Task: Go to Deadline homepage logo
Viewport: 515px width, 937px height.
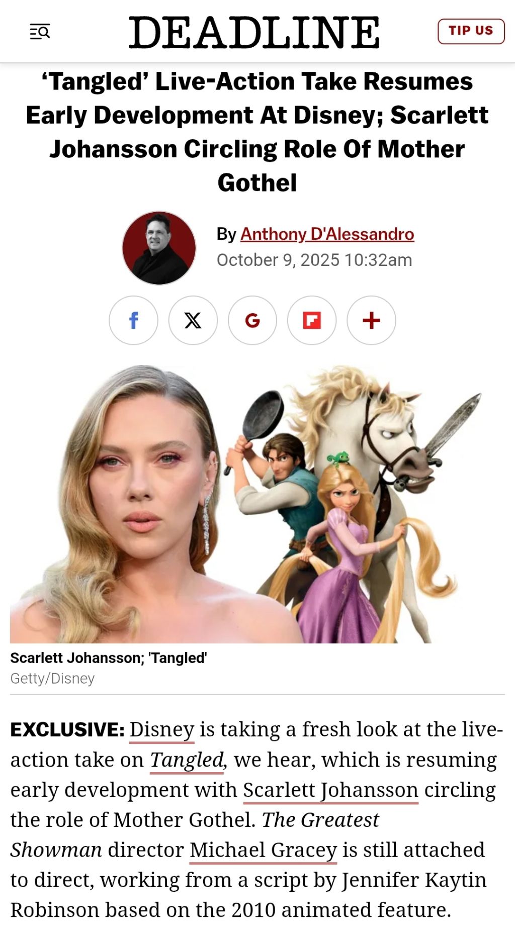Action: [x=254, y=33]
